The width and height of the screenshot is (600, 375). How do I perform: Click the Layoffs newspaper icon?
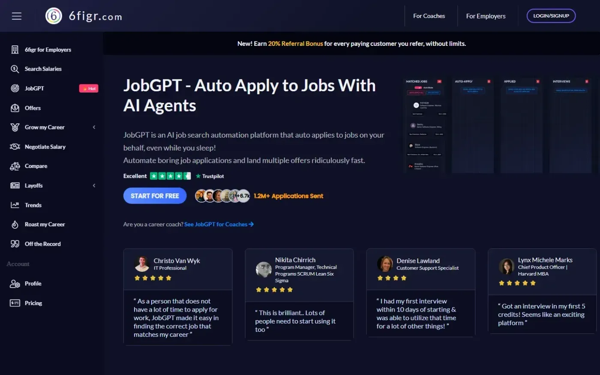15,186
